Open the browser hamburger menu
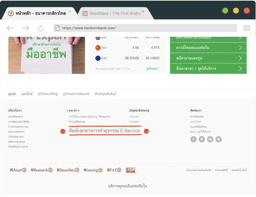The width and height of the screenshot is (256, 197). coord(246,28)
